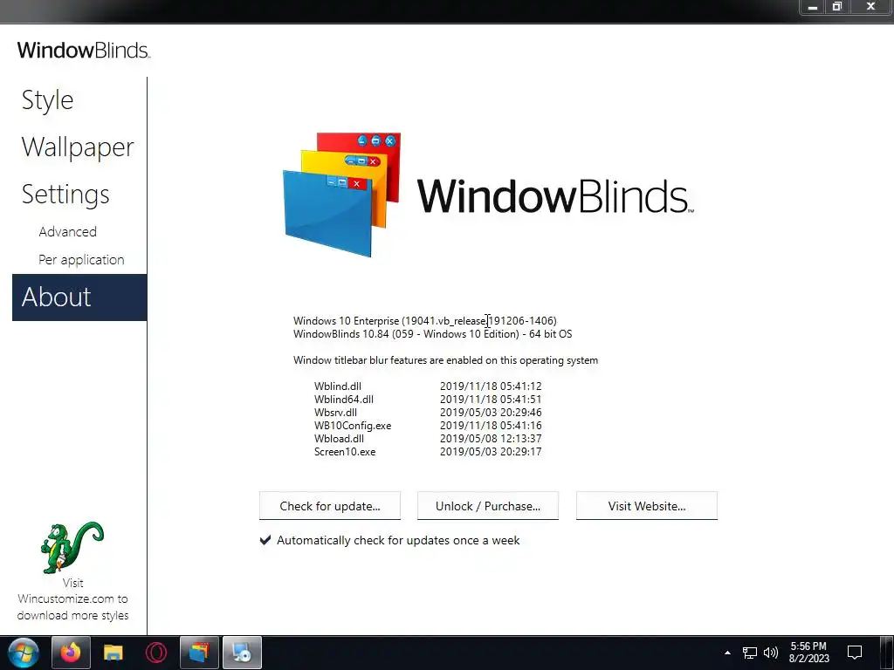
Task: Open action center notification icon
Action: pyautogui.click(x=854, y=653)
